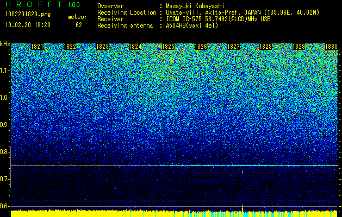The height and width of the screenshot is (217, 342).
Task: Click the 1828 time marker
Action: pyautogui.click(x=266, y=47)
